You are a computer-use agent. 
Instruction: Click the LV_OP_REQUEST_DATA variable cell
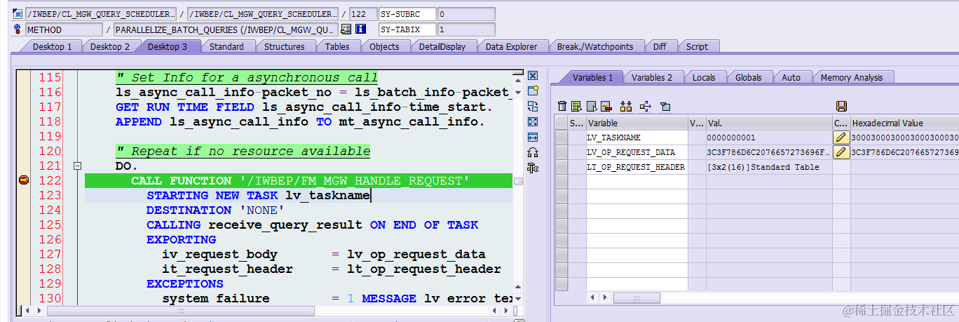click(x=637, y=152)
